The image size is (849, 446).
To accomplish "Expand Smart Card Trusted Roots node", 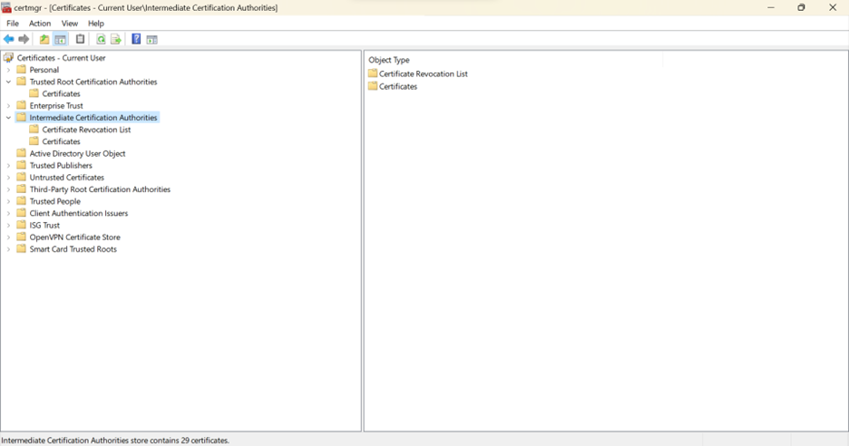I will pyautogui.click(x=8, y=249).
